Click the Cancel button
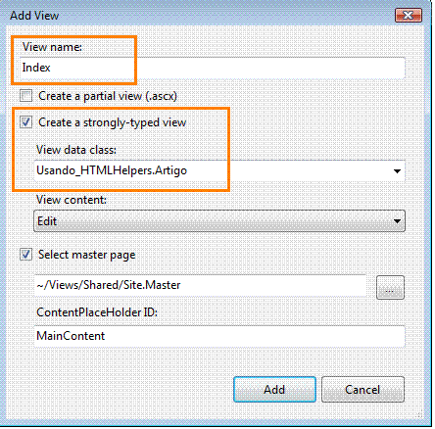 [x=362, y=389]
